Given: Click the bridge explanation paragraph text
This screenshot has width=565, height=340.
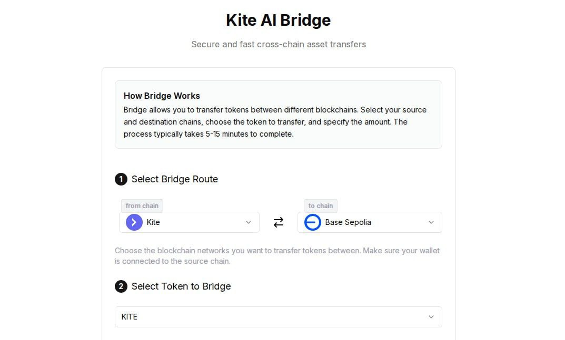Looking at the screenshot, I should point(275,122).
